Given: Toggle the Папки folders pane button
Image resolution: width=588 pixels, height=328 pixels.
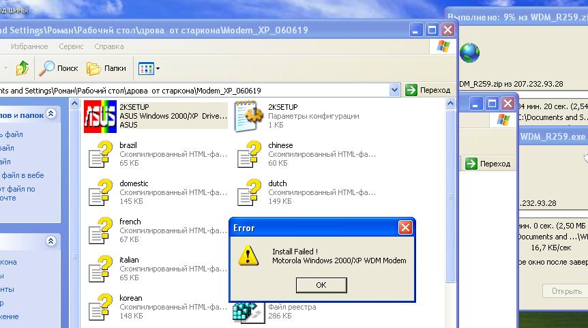Looking at the screenshot, I should click(106, 68).
